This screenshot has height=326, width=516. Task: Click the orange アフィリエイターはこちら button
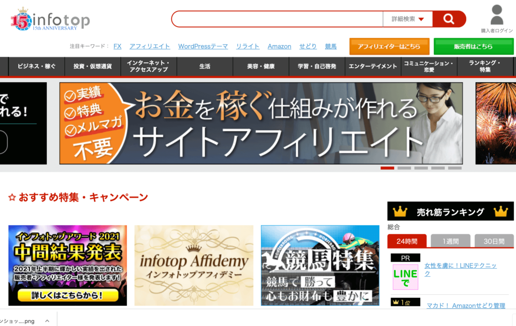390,46
